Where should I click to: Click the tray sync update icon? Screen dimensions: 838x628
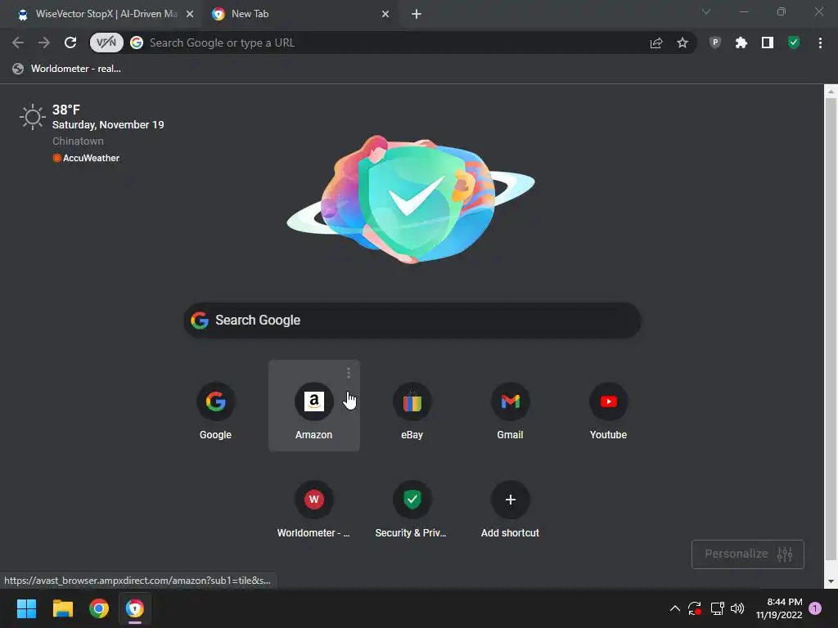click(x=695, y=608)
